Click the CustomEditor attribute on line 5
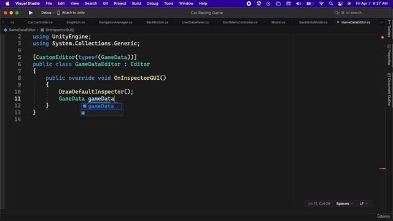393x221 pixels. tap(55, 57)
